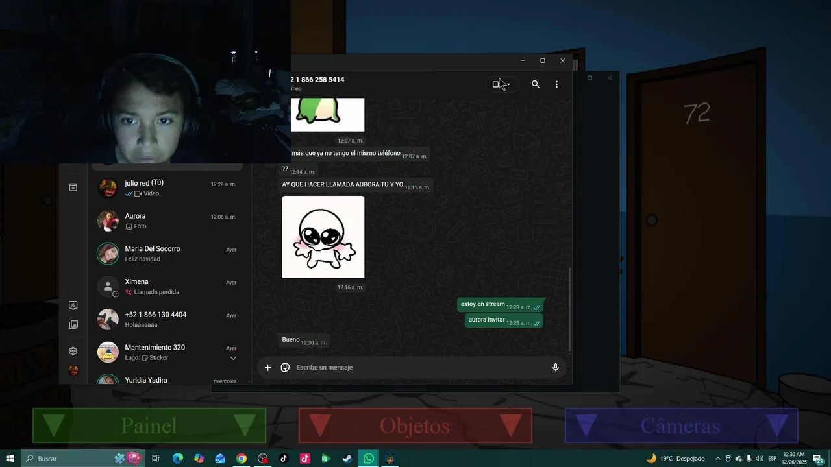The width and height of the screenshot is (831, 467).
Task: Search within the chat conversation
Action: (x=536, y=84)
